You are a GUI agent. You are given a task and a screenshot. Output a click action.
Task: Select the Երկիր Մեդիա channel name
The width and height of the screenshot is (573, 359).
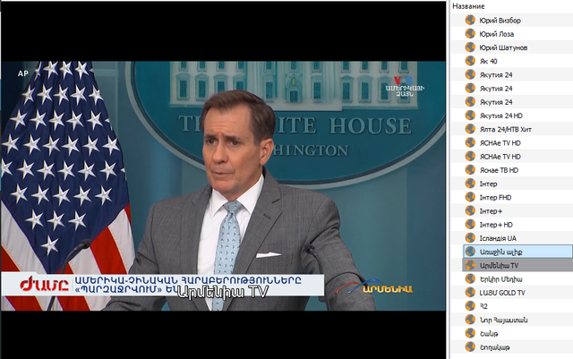(500, 279)
